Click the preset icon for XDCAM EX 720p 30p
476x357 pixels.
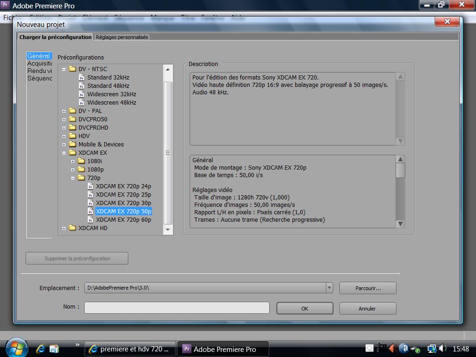[91, 203]
